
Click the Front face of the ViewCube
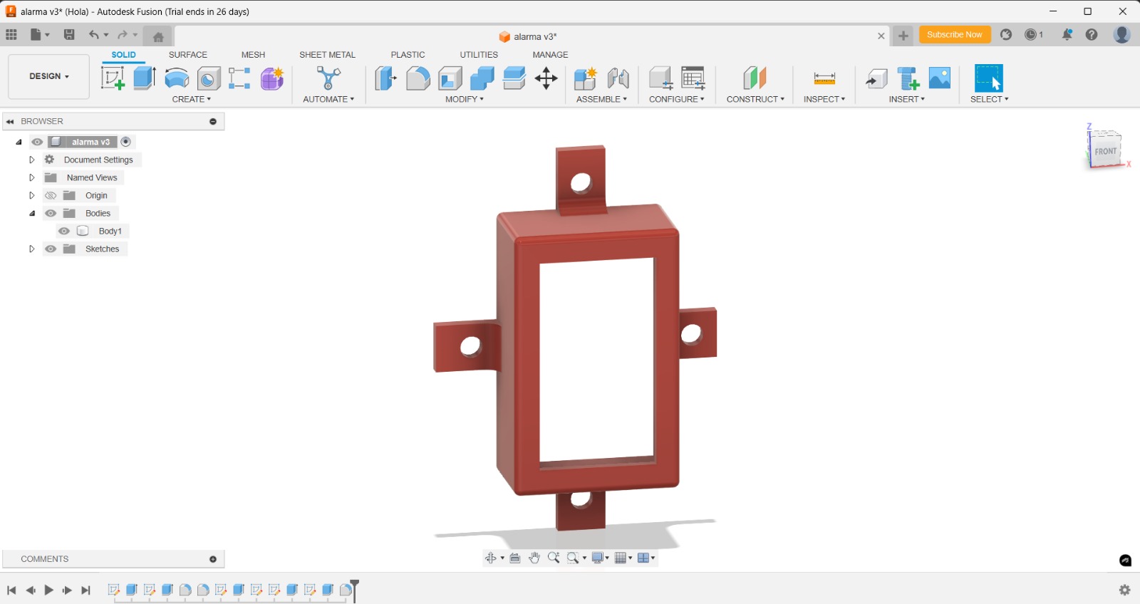click(1105, 152)
